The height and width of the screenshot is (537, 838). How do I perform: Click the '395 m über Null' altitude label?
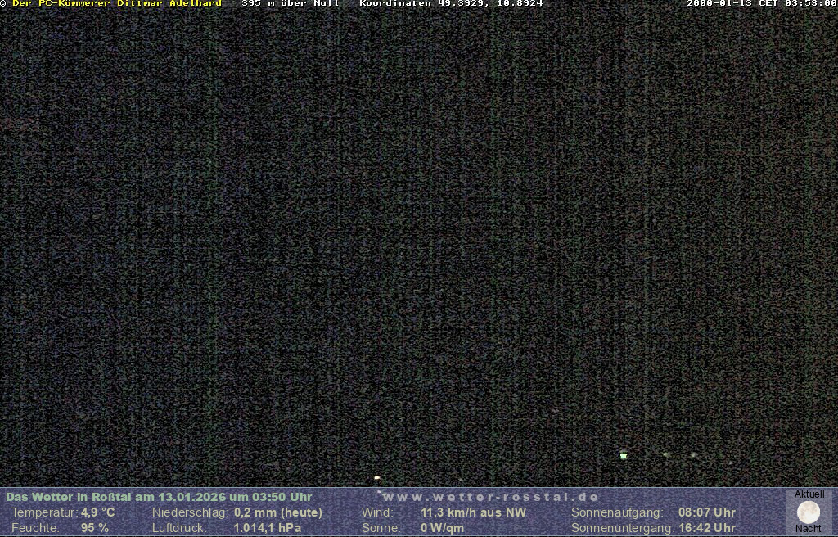(x=290, y=4)
